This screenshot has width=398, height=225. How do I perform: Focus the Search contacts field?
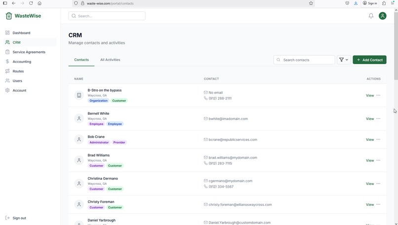pos(304,60)
